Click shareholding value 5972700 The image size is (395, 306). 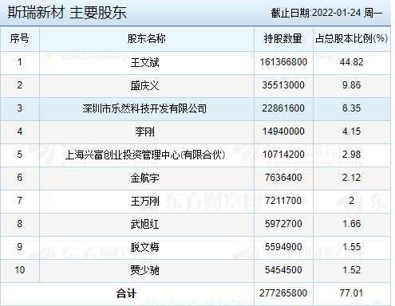[283, 224]
